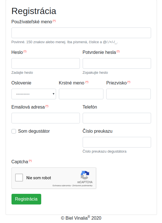
Task: Select the Potvrdenie hesla field
Action: 117,63
